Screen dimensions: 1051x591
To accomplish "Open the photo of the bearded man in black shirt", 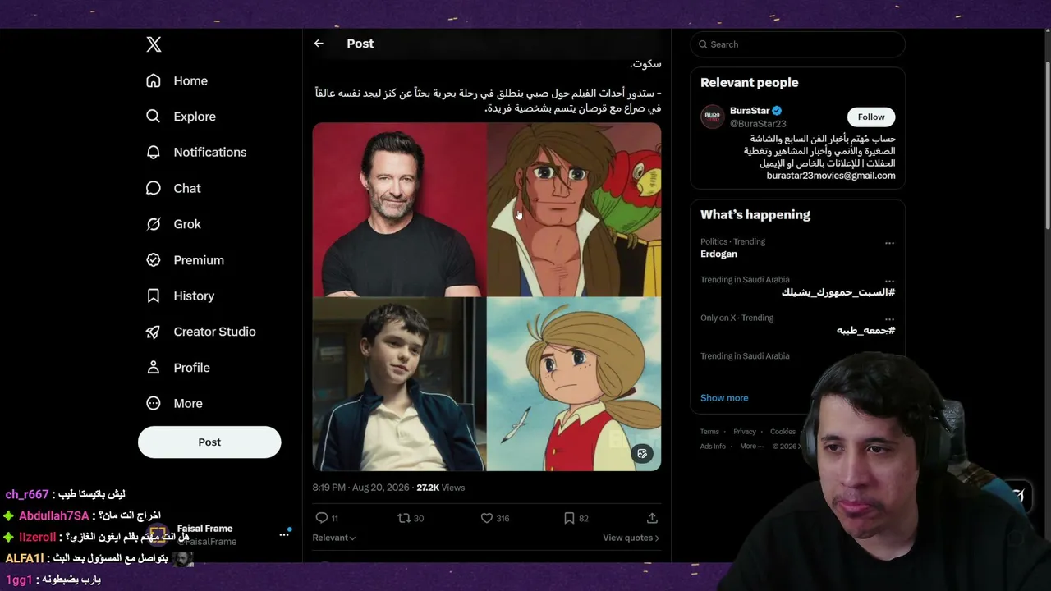I will 399,209.
